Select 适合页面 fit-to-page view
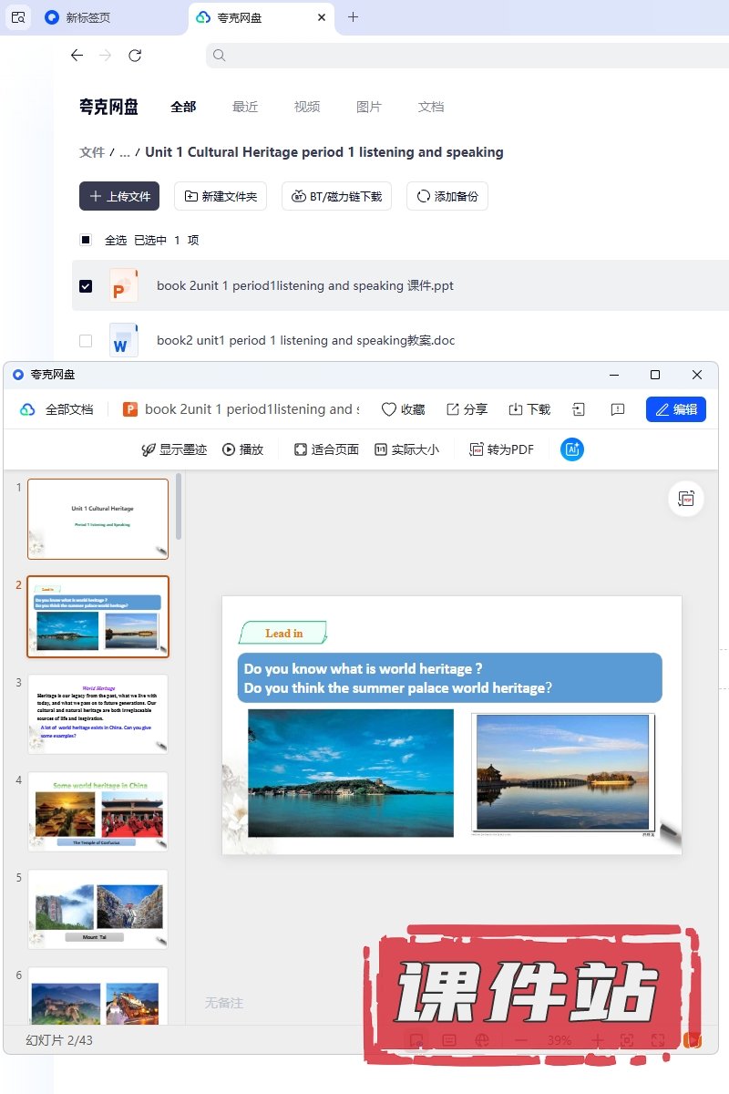Viewport: 729px width, 1094px height. 326,449
